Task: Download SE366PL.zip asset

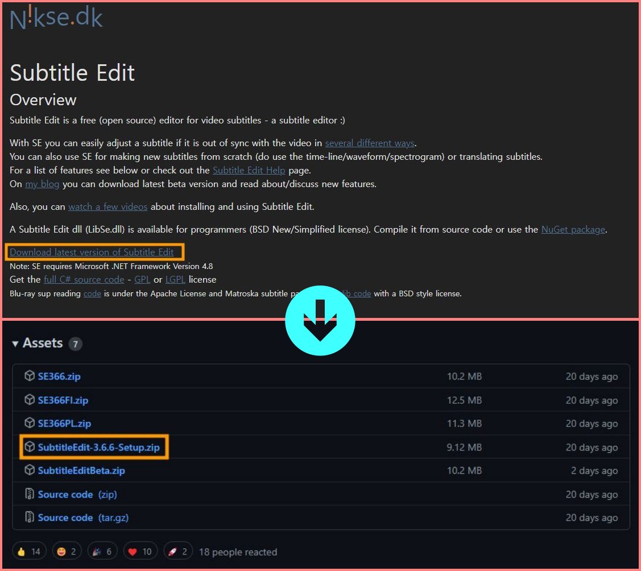Action: coord(64,424)
